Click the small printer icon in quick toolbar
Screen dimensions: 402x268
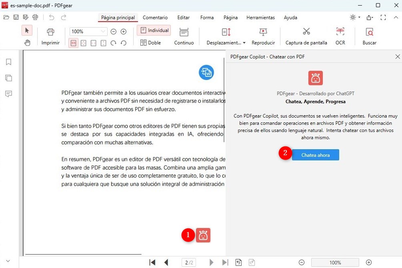point(35,18)
